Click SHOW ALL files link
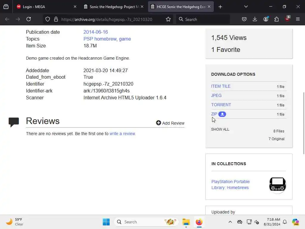 pyautogui.click(x=220, y=129)
